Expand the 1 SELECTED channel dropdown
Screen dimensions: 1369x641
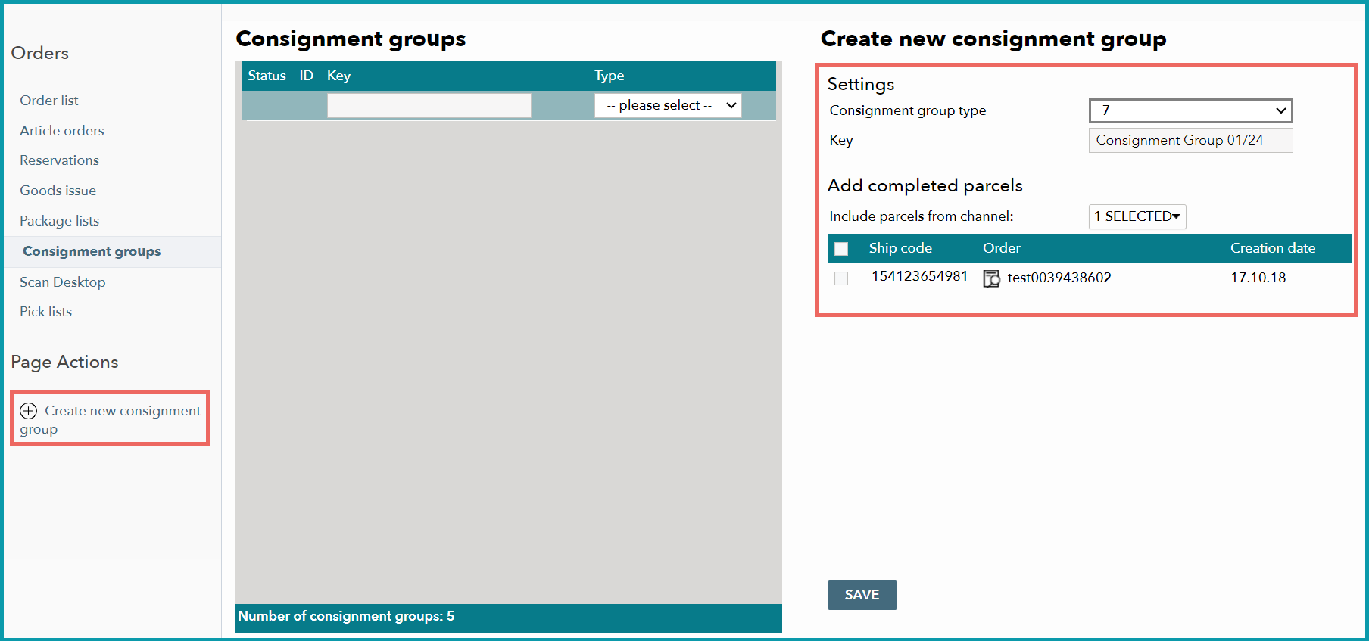coord(1137,216)
